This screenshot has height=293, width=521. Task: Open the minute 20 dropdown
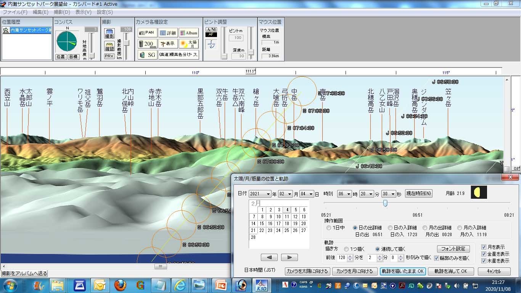click(366, 194)
